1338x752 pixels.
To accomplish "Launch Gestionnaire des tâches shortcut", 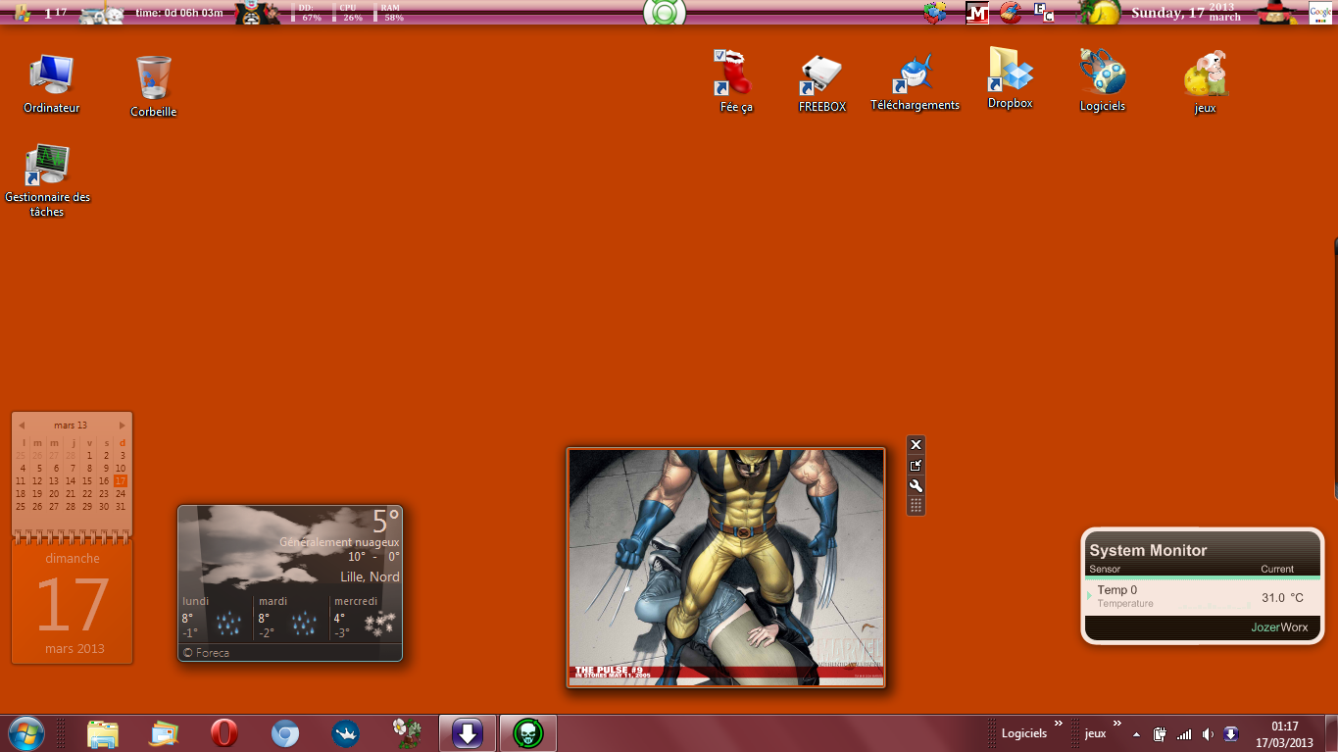I will [47, 179].
